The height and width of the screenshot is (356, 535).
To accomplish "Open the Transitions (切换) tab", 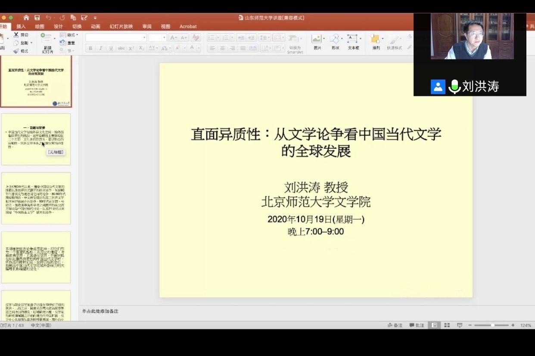I will click(x=77, y=27).
